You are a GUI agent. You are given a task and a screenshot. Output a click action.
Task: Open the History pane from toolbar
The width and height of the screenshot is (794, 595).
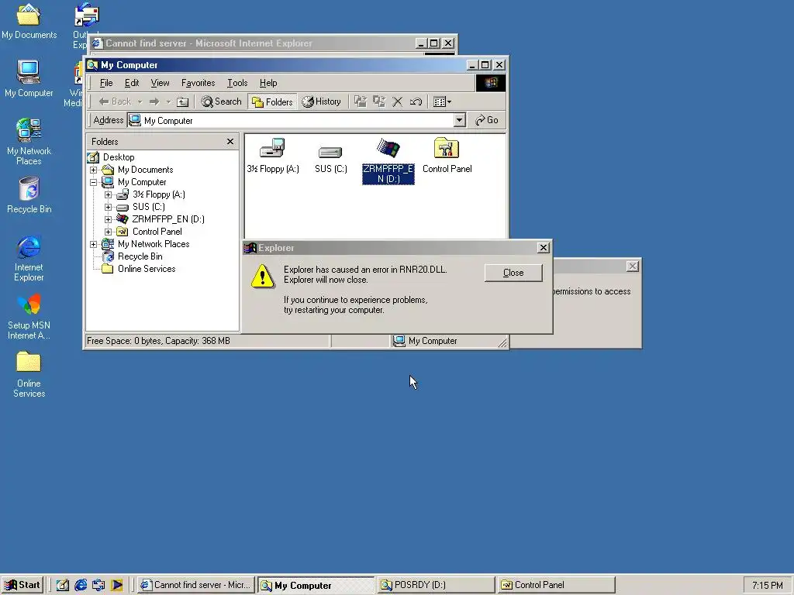tap(322, 101)
